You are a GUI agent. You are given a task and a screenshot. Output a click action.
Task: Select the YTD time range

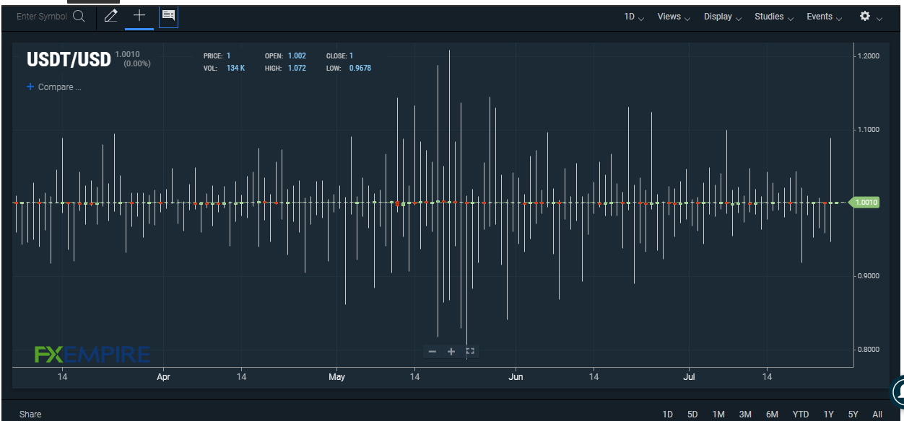click(x=801, y=415)
